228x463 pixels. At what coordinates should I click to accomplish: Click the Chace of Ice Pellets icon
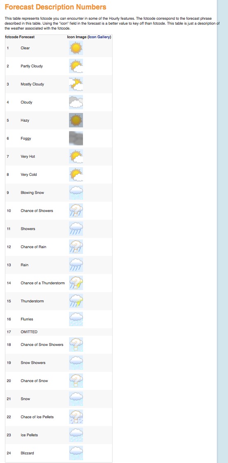click(x=76, y=417)
